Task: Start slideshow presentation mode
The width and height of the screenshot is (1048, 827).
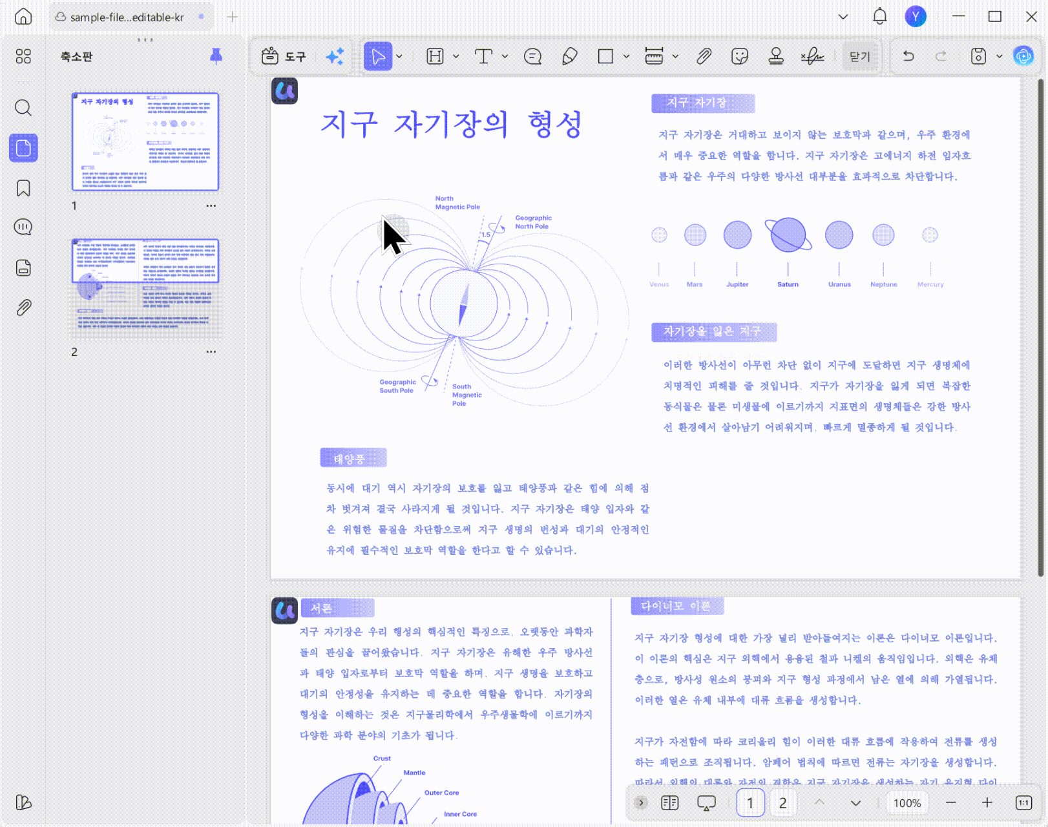Action: click(x=707, y=803)
